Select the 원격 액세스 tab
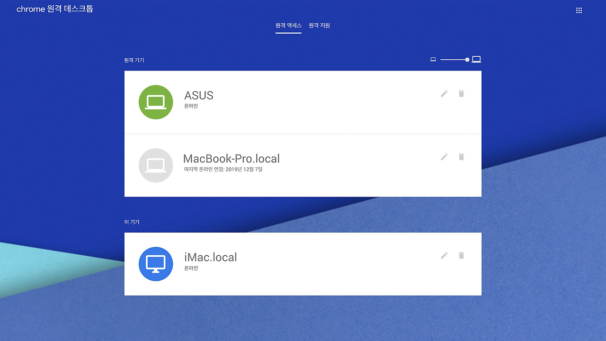606x341 pixels. (x=288, y=26)
